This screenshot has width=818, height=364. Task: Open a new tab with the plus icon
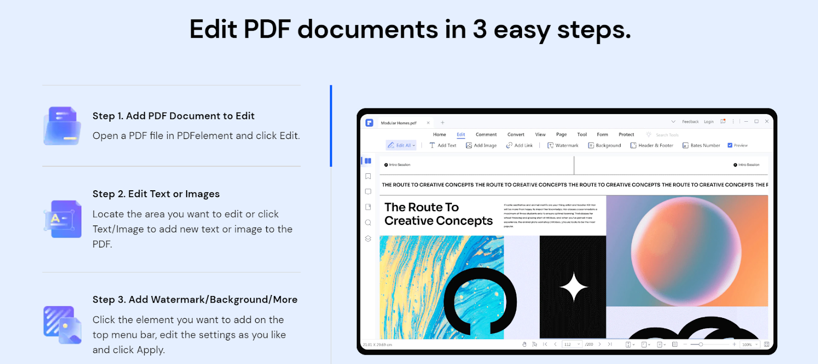(x=443, y=123)
